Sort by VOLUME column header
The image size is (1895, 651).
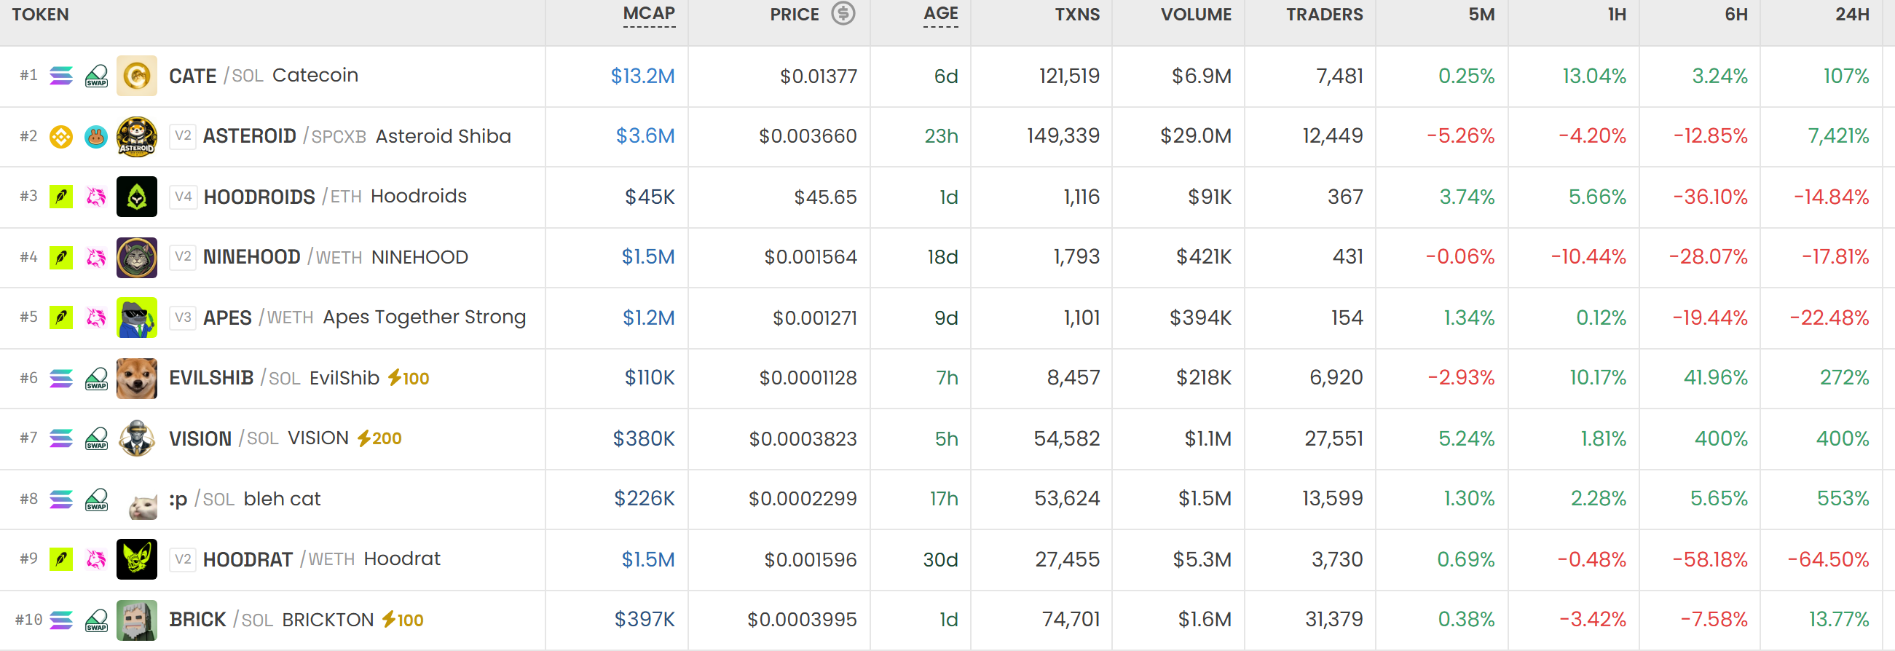click(x=1196, y=14)
